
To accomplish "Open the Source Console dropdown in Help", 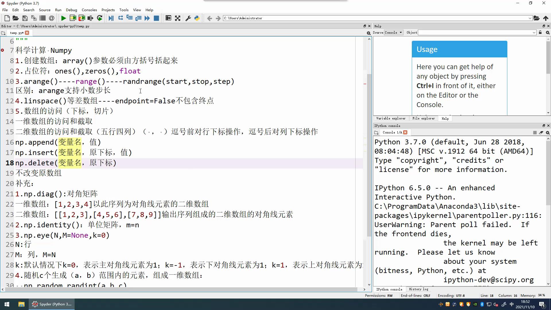I will pyautogui.click(x=393, y=32).
